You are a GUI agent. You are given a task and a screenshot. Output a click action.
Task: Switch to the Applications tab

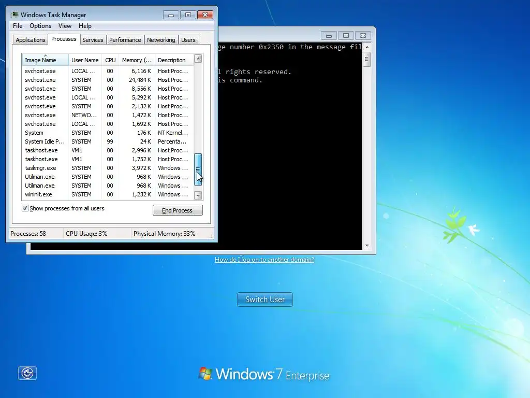[31, 40]
